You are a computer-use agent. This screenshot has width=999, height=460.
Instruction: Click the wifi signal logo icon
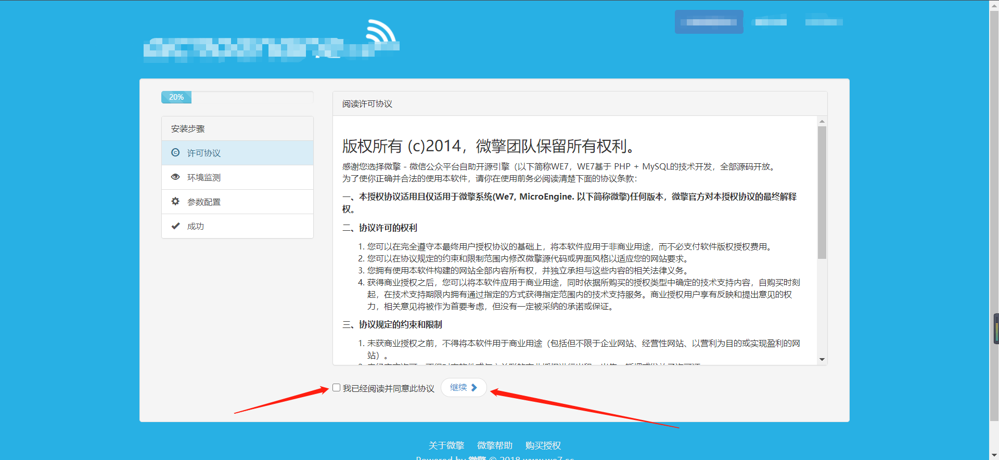381,31
